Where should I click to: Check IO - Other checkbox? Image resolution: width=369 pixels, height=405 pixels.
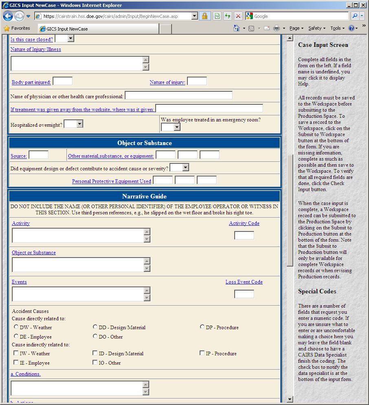click(x=95, y=362)
